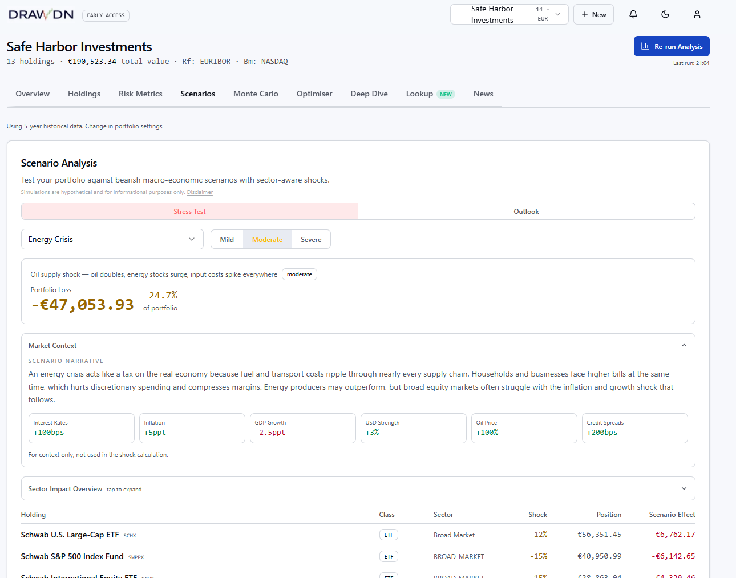
Task: Click ETF class badge for SCHX row
Action: pyautogui.click(x=389, y=535)
